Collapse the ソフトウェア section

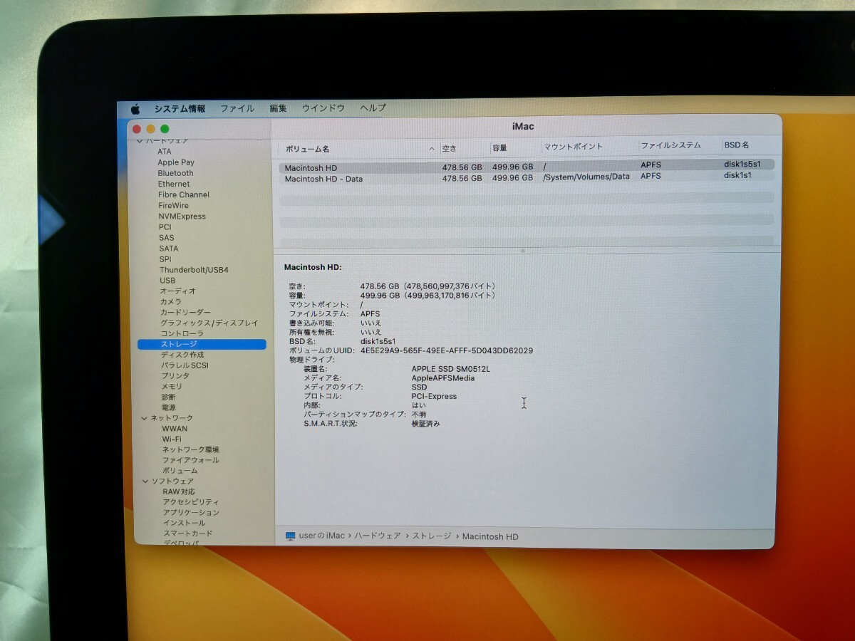pos(145,481)
